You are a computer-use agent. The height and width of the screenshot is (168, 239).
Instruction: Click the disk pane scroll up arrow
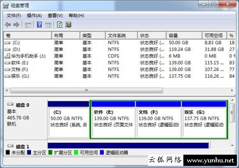232,100
